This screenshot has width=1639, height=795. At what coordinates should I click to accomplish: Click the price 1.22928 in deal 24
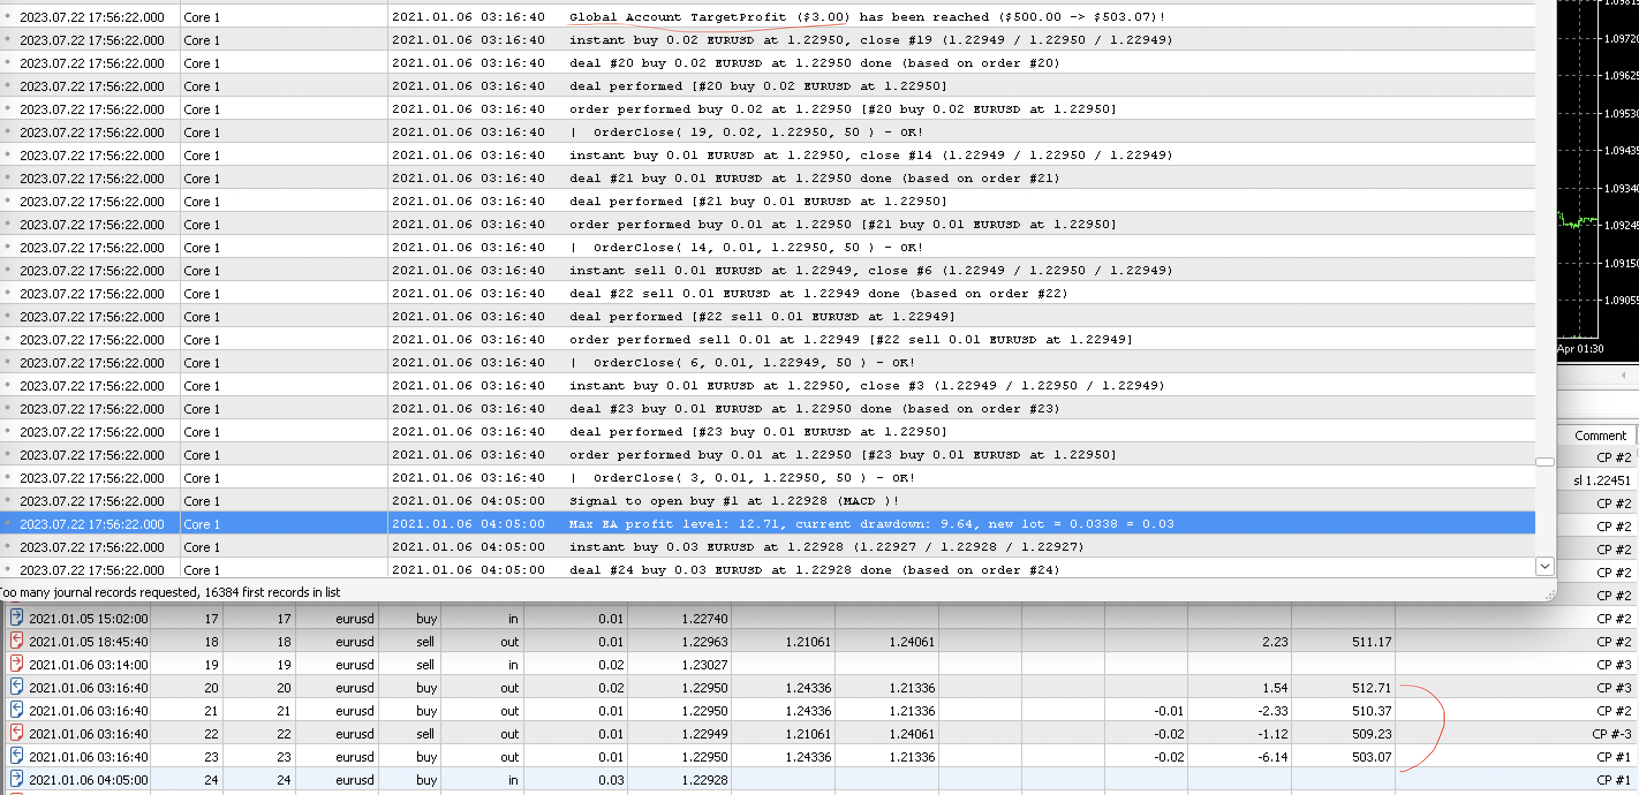click(704, 780)
